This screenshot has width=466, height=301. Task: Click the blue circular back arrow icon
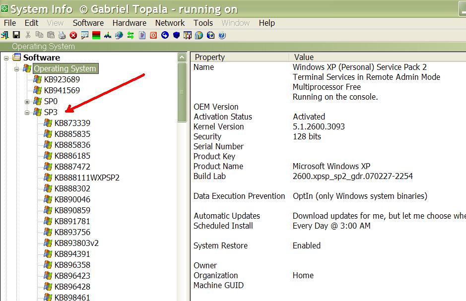(165, 35)
